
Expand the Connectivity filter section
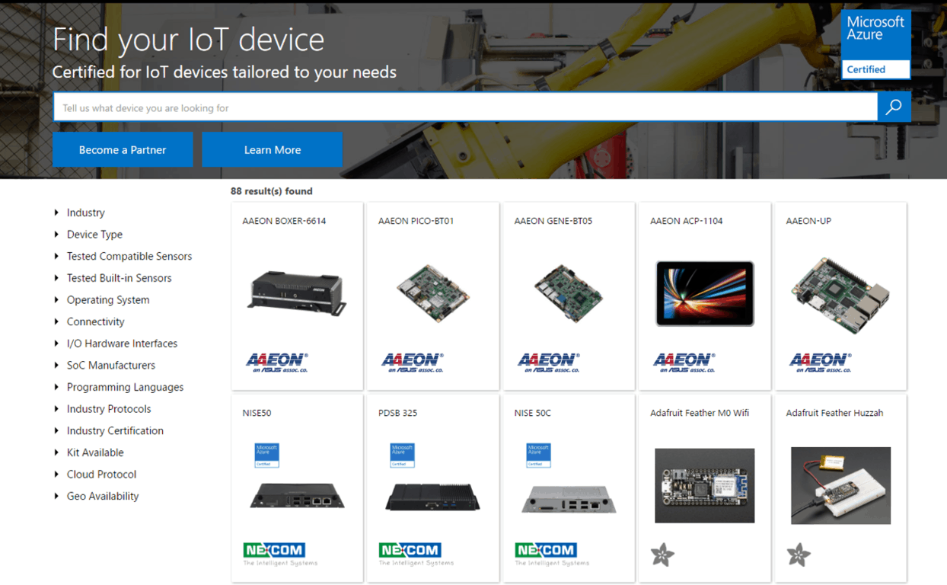point(95,321)
